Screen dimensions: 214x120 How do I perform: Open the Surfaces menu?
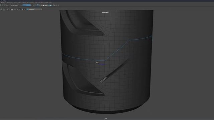(x=20, y=3)
